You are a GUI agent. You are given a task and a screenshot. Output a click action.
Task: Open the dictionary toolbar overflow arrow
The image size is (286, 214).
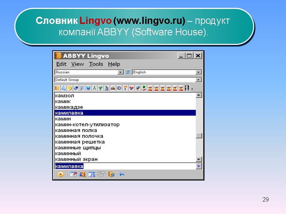tap(192, 89)
